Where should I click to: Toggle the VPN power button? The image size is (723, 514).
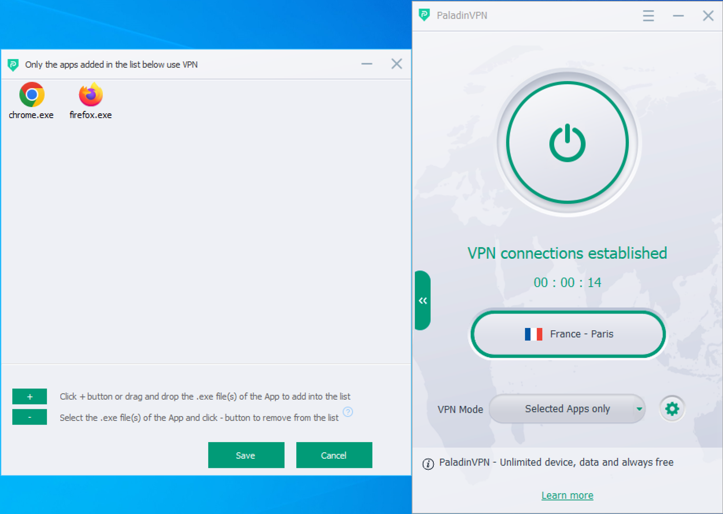click(x=567, y=143)
